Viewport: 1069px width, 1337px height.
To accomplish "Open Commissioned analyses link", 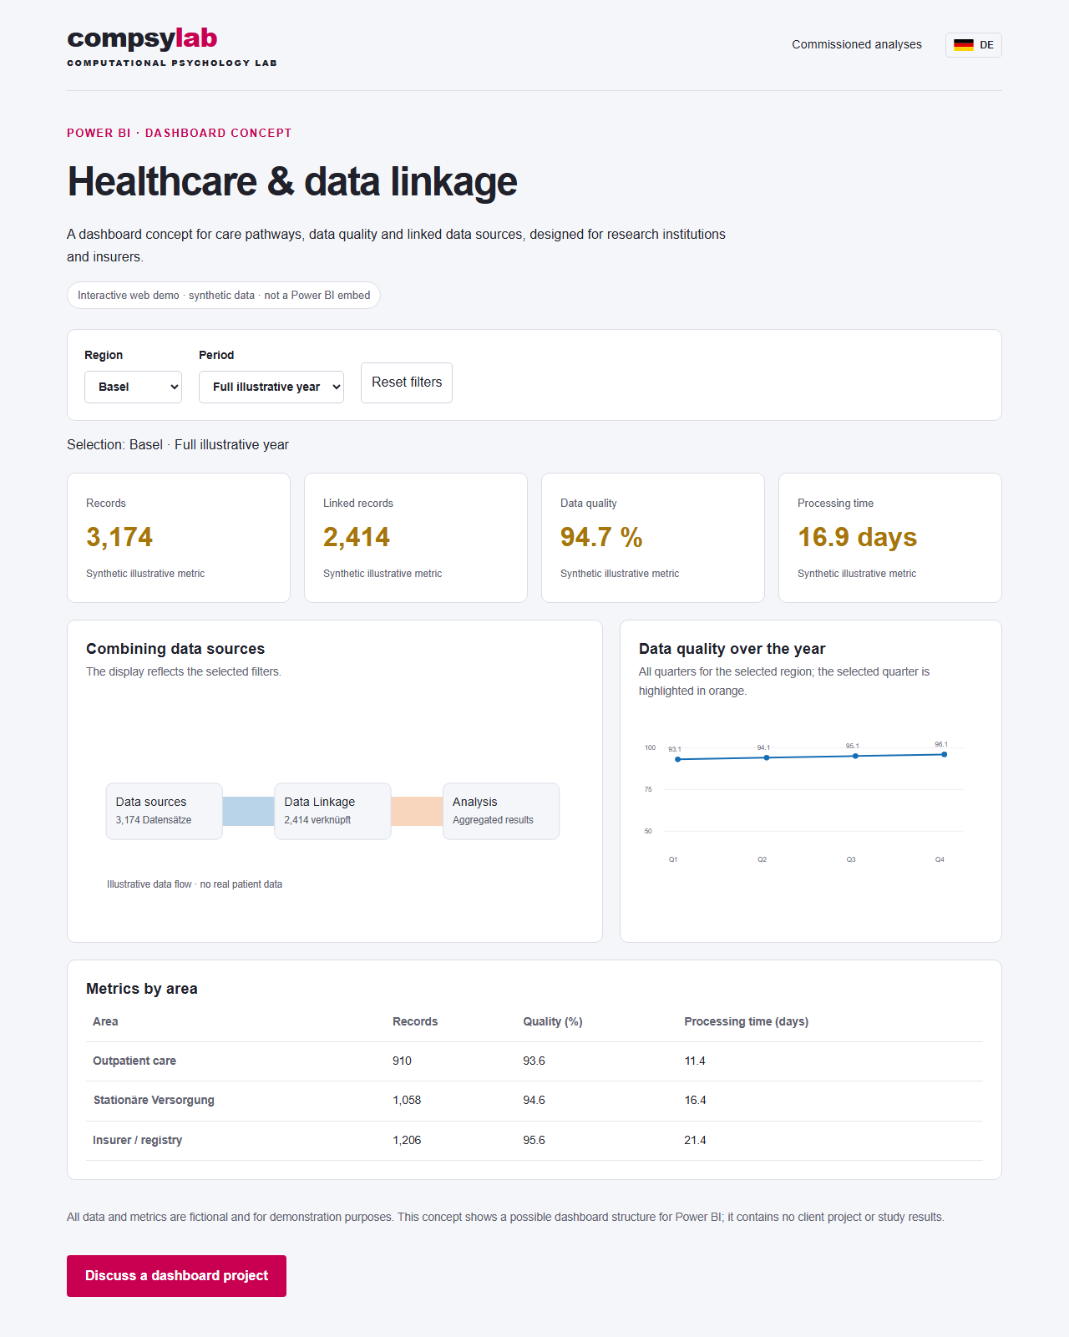I will click(x=857, y=45).
